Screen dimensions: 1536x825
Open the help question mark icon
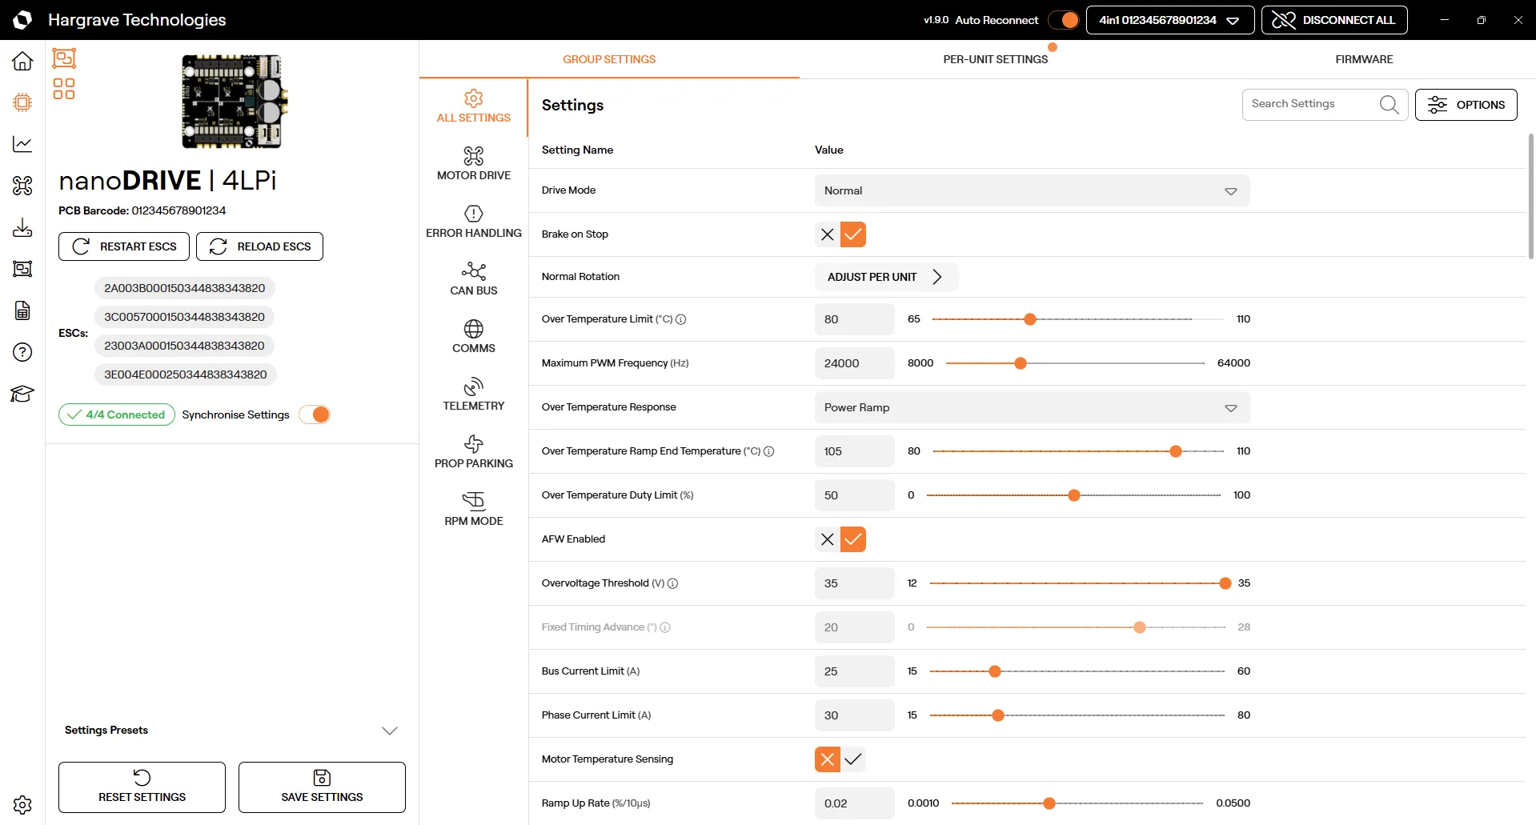pyautogui.click(x=22, y=352)
